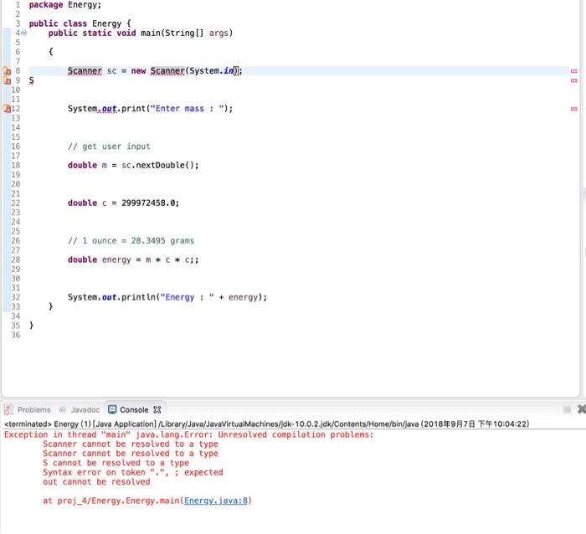Viewport: 586px width, 534px height.
Task: Click overview ruler marker beside the Scanner line
Action: click(574, 71)
